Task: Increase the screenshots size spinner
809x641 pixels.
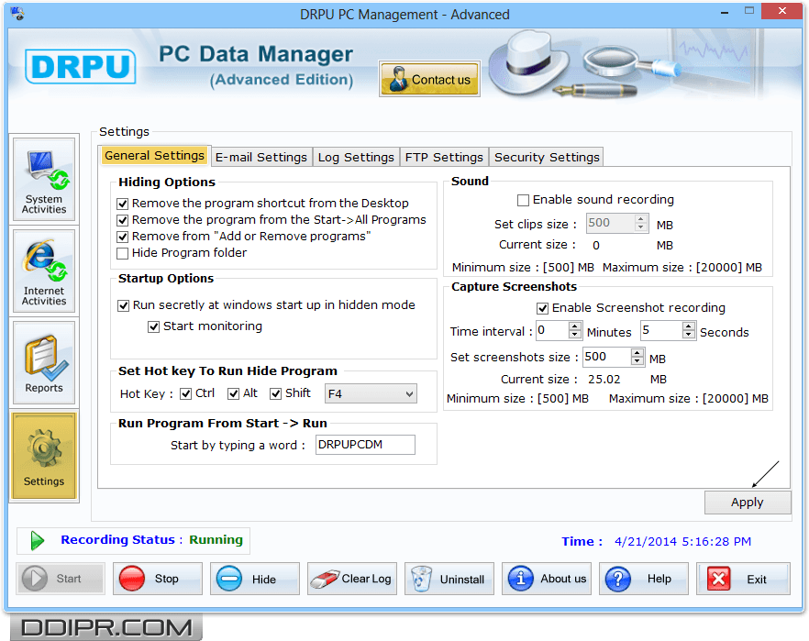Action: pos(637,353)
